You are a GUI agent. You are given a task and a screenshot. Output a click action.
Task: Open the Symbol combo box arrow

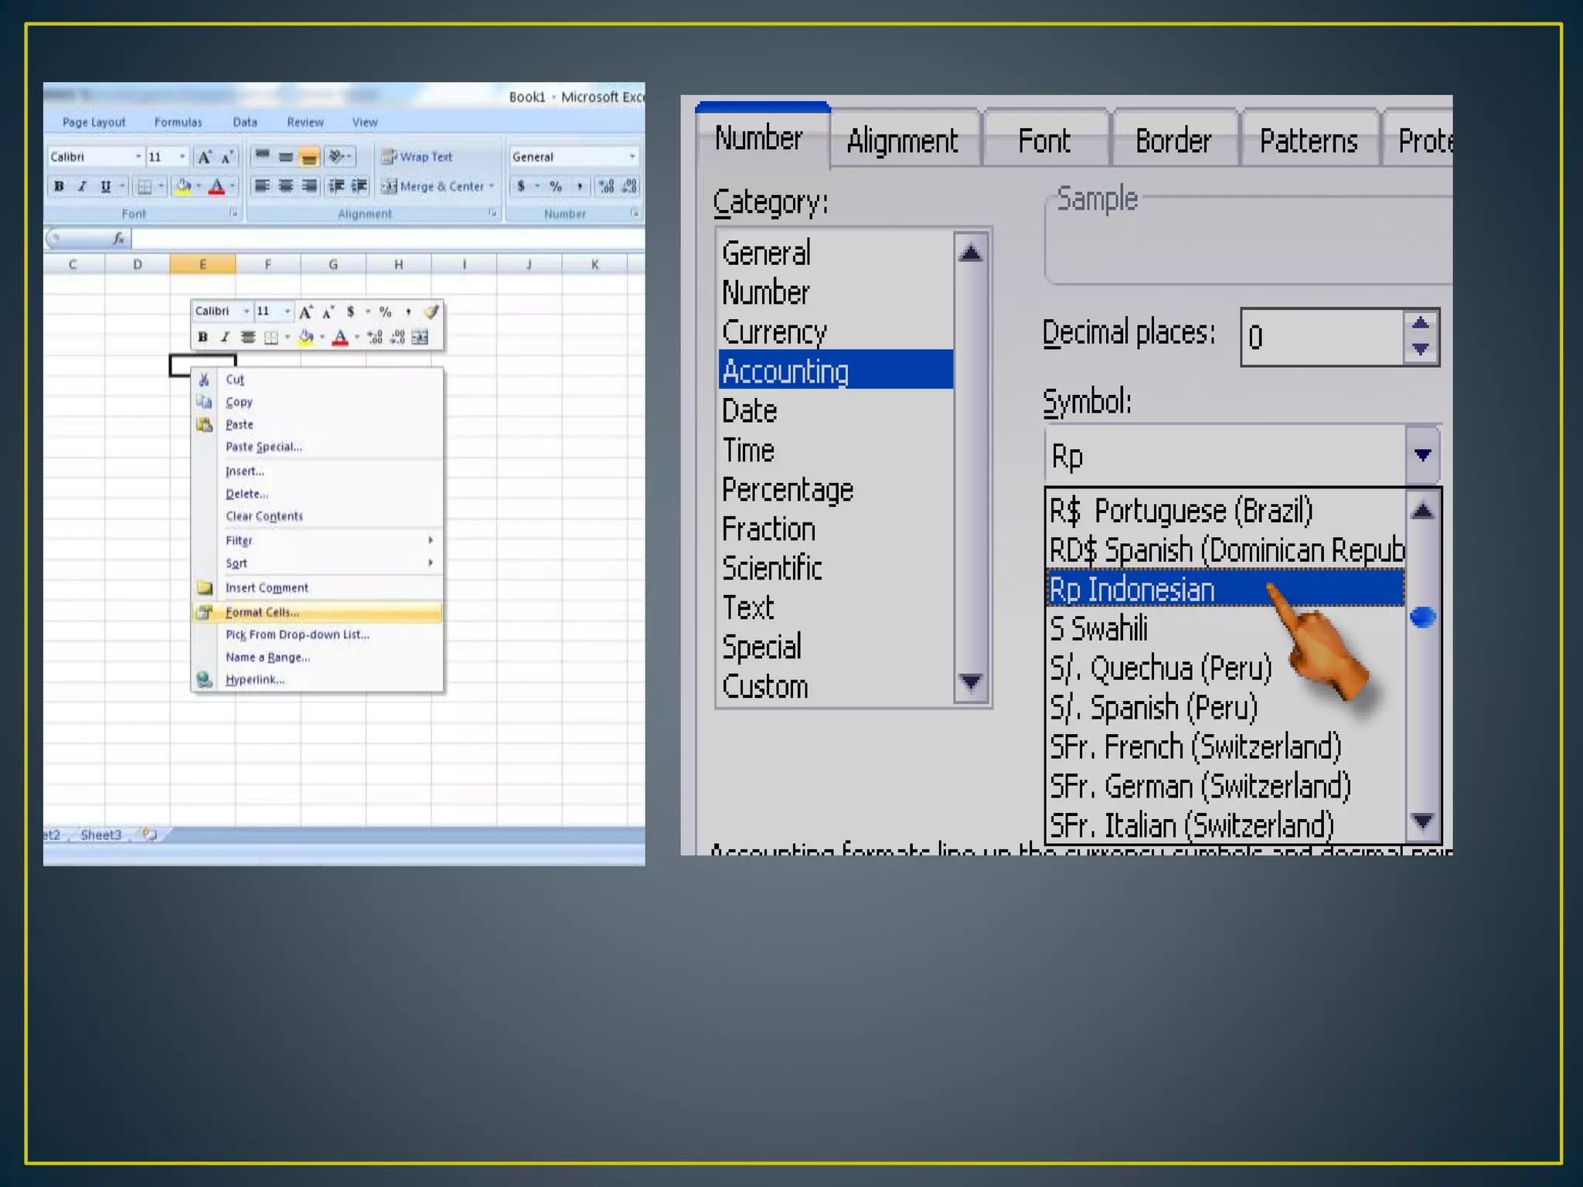click(x=1422, y=455)
